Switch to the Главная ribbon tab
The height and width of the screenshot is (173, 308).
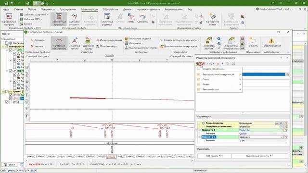(x=19, y=10)
